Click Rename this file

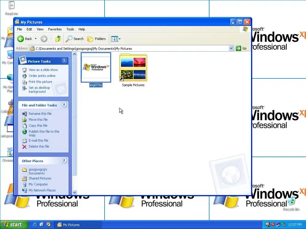pyautogui.click(x=40, y=114)
